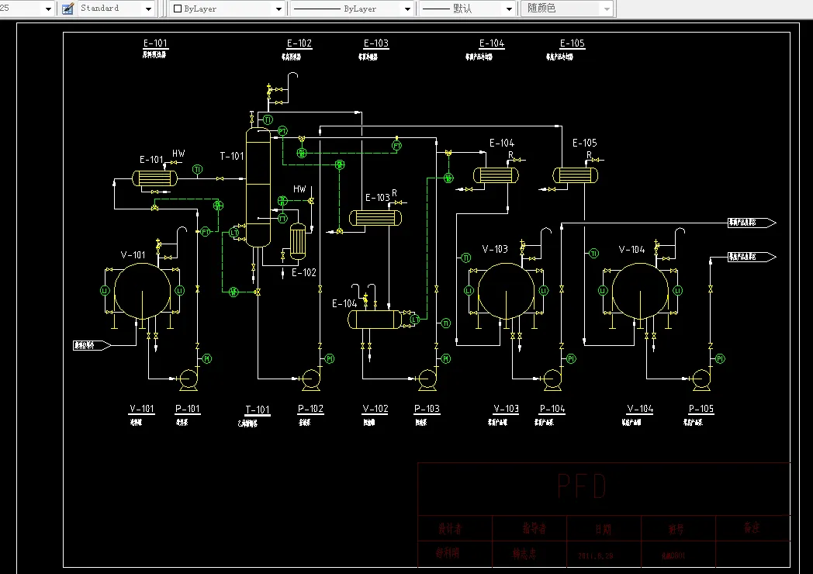The image size is (813, 574).
Task: Select the feed inlet arrow tag near V-101
Action: [92, 345]
